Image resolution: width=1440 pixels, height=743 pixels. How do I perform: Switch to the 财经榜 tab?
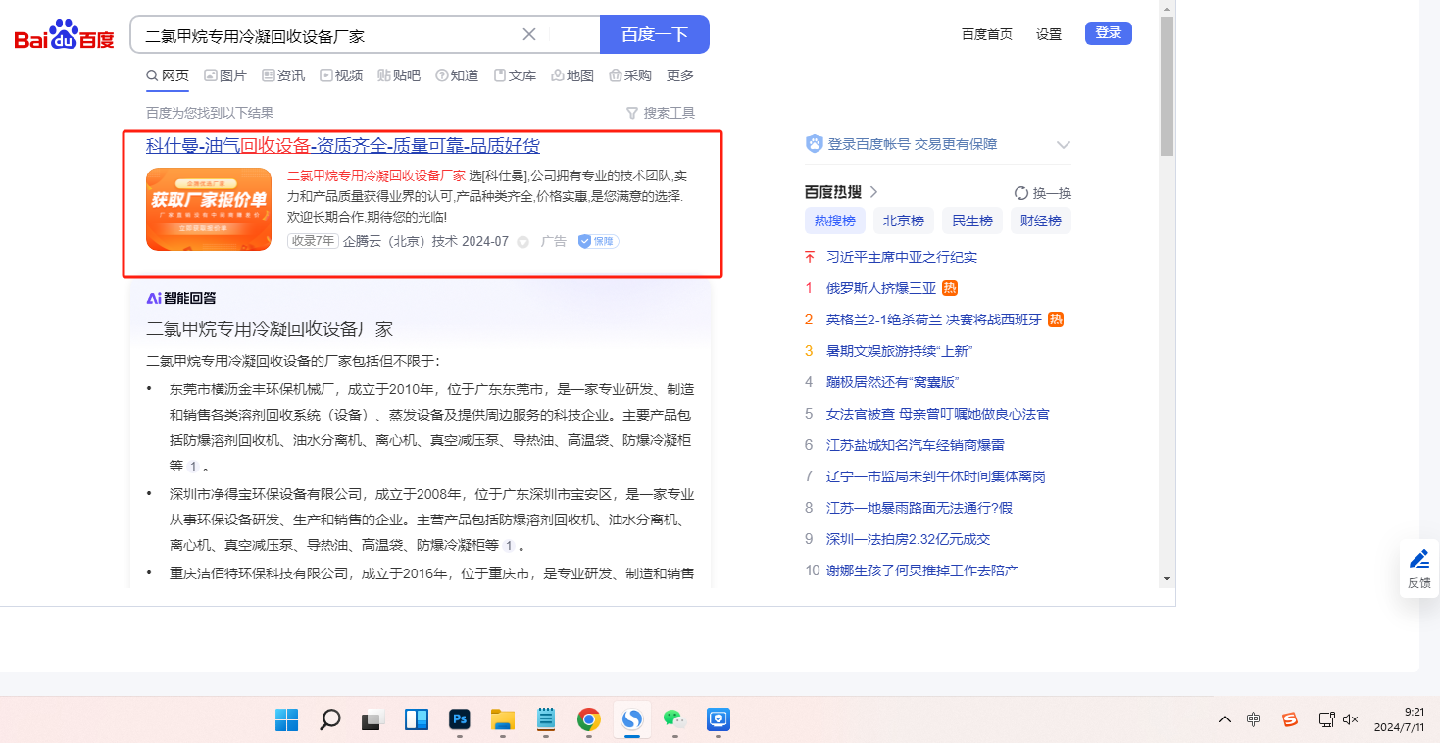pyautogui.click(x=1041, y=221)
